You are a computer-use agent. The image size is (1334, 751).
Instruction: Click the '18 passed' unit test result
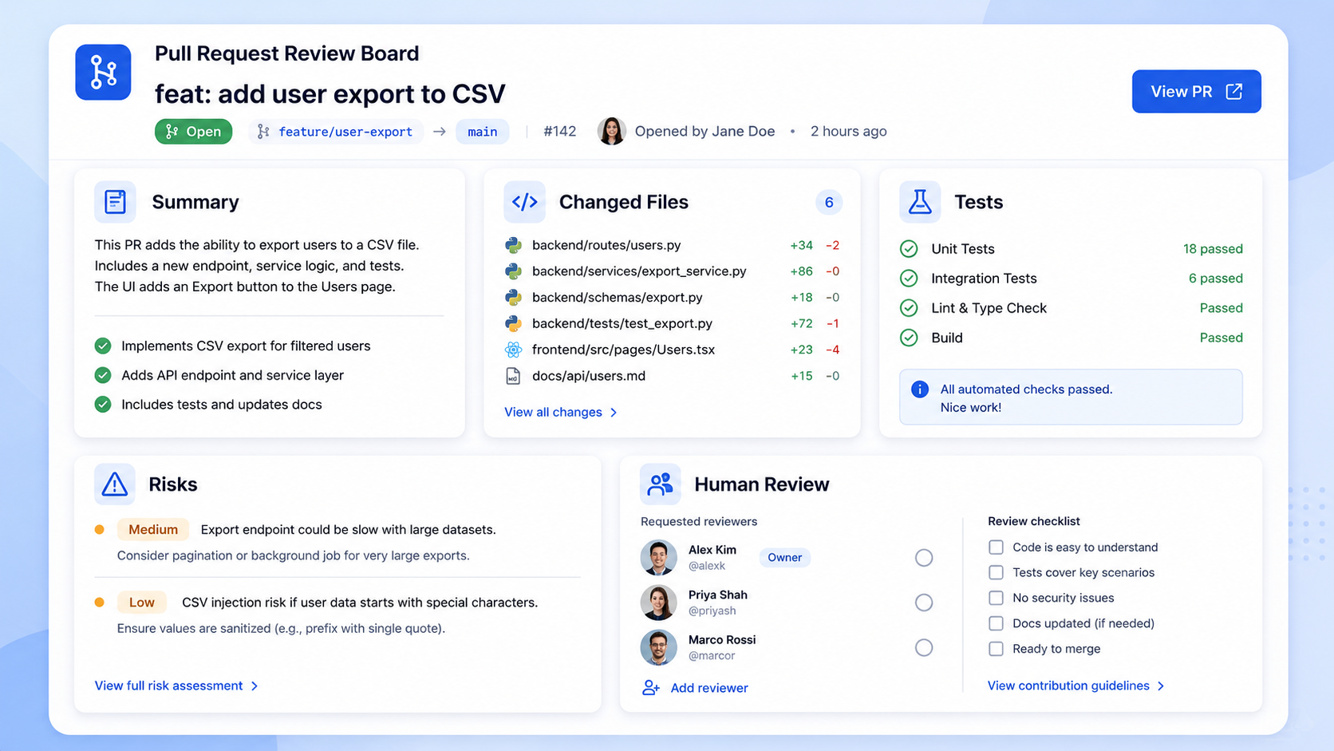click(1213, 249)
